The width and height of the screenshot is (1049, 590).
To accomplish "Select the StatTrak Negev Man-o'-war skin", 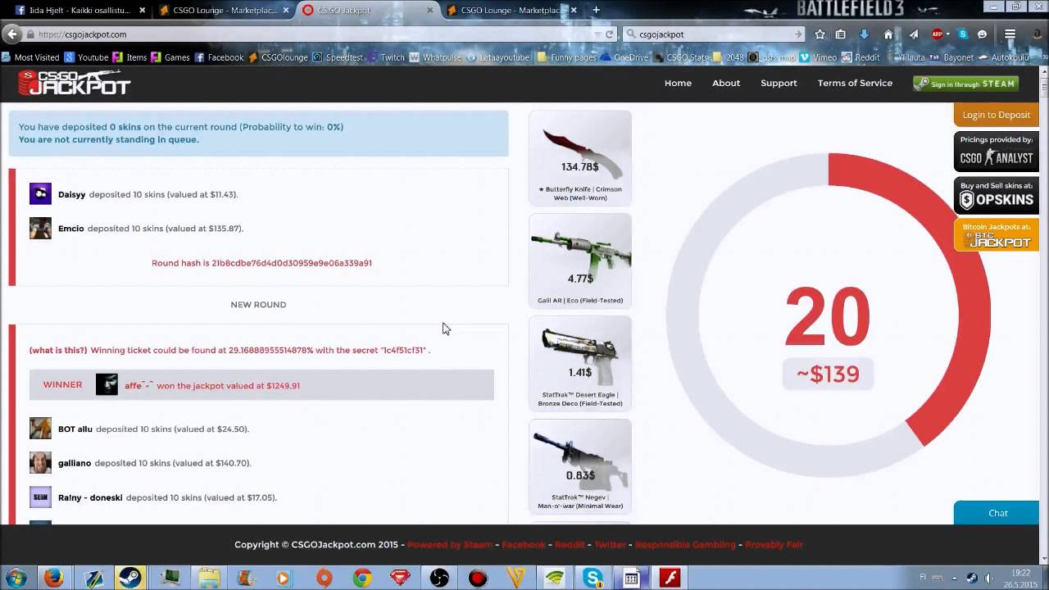I will 580,466.
